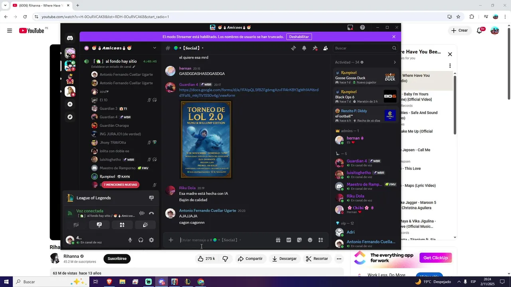Click the YouTube Crear button

click(460, 31)
